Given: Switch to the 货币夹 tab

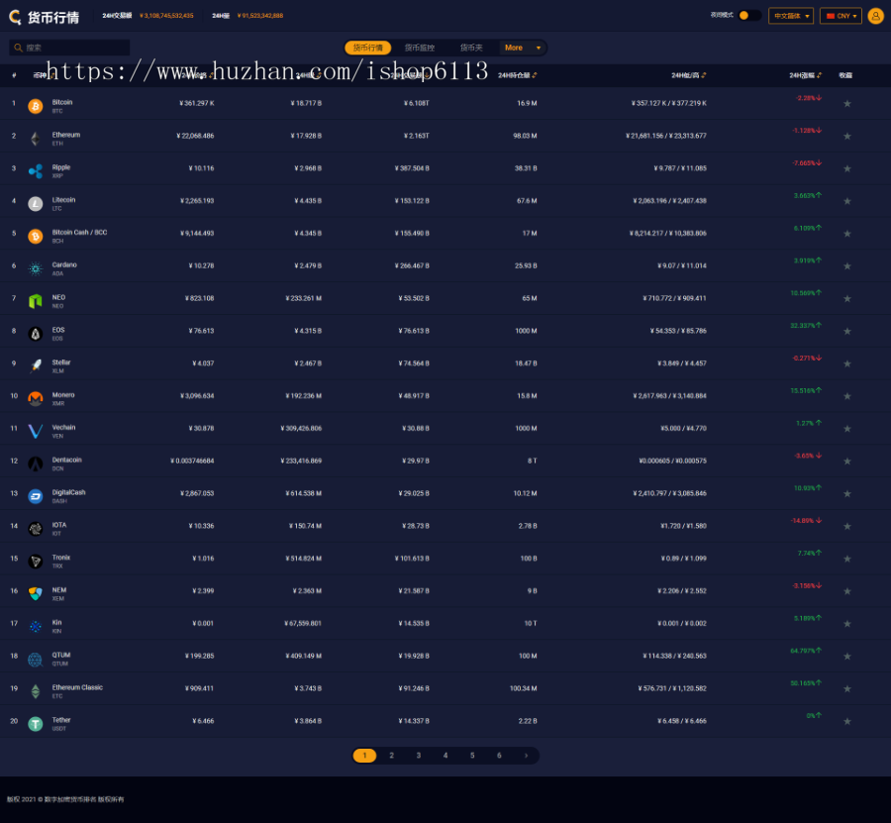Looking at the screenshot, I should tap(471, 48).
